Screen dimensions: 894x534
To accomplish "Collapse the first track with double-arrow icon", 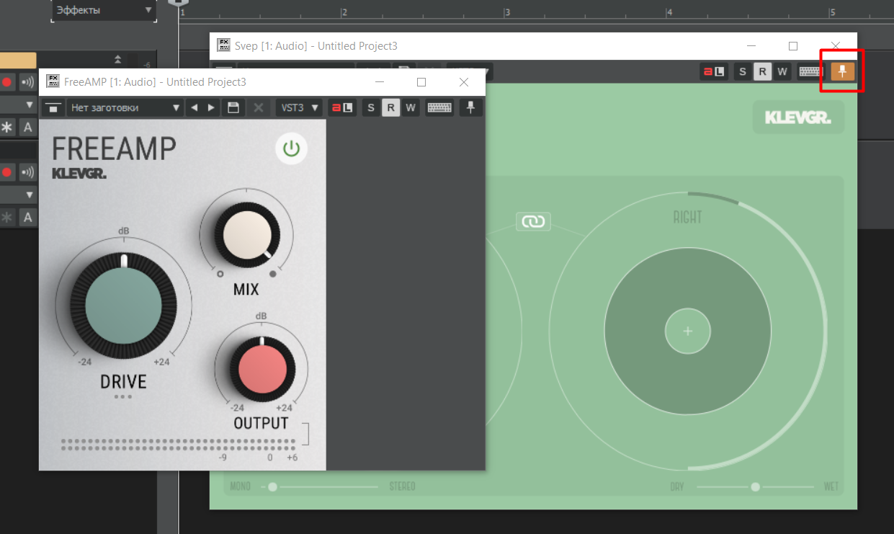I will (x=117, y=59).
